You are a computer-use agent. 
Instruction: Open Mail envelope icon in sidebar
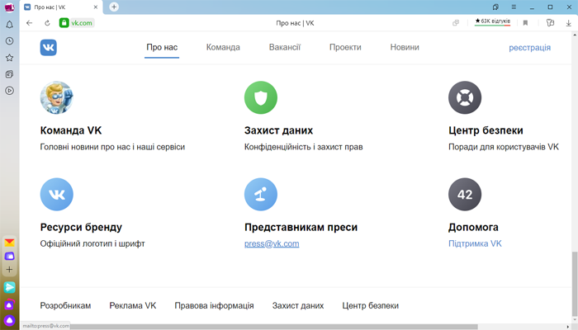click(10, 243)
